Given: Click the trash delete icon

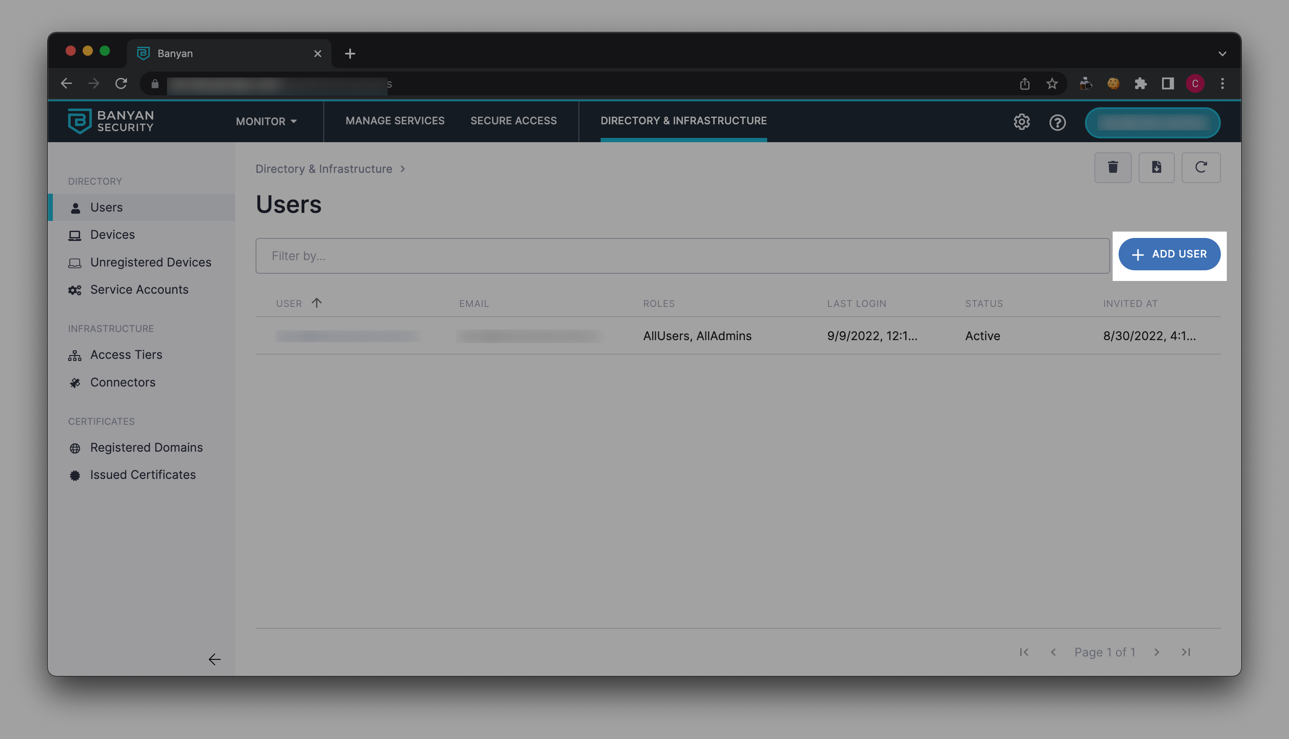Looking at the screenshot, I should click(x=1112, y=167).
